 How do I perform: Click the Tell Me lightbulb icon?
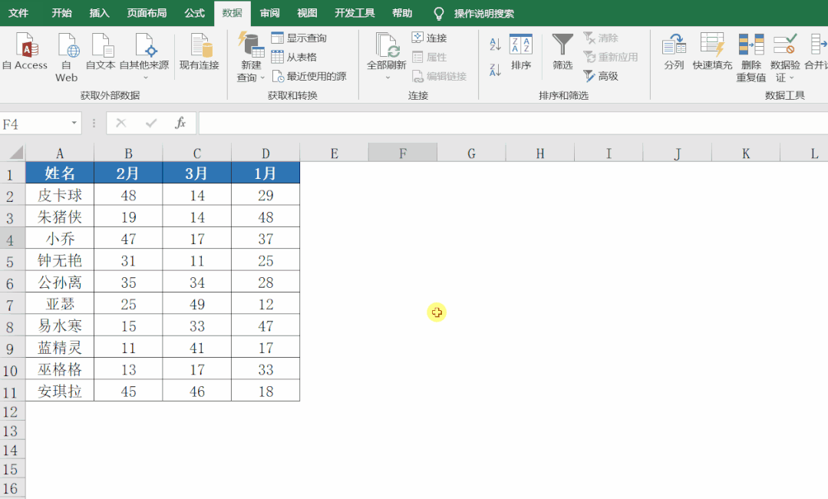tap(438, 13)
